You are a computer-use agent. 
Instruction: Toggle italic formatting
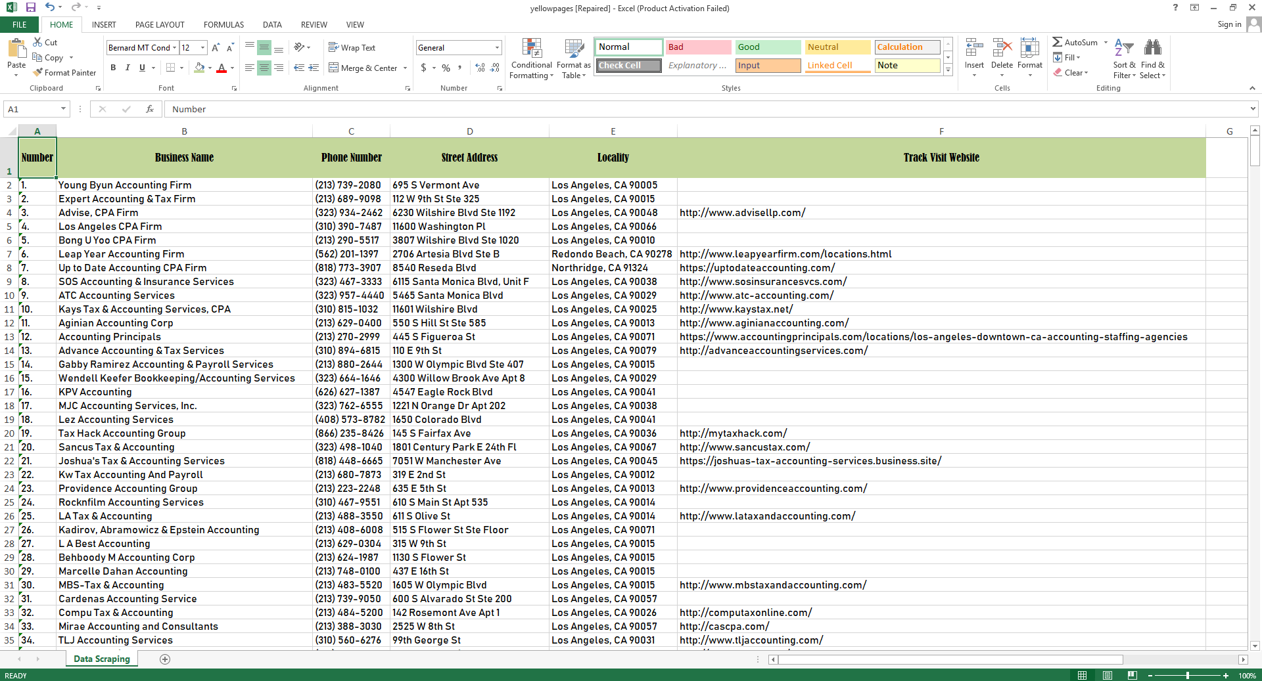pyautogui.click(x=128, y=68)
